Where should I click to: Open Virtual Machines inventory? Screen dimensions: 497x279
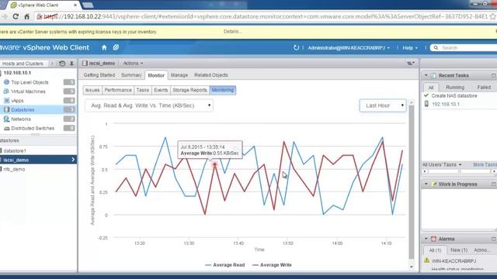point(28,91)
